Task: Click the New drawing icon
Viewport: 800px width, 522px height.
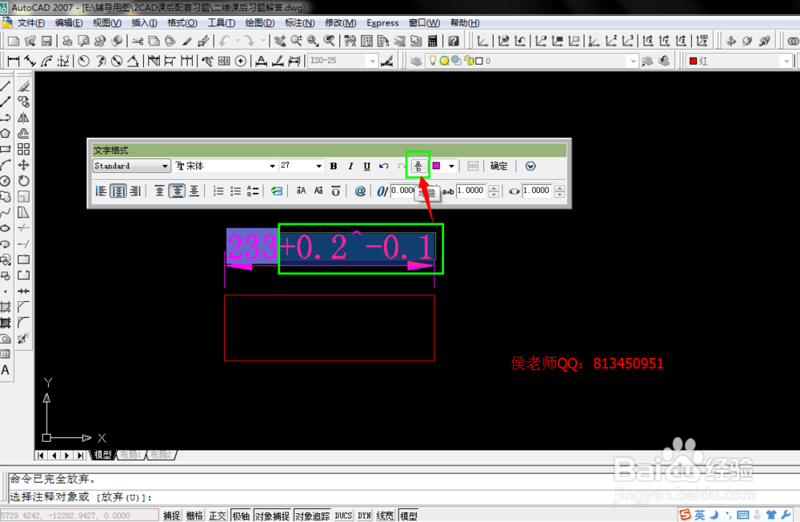Action: point(14,41)
